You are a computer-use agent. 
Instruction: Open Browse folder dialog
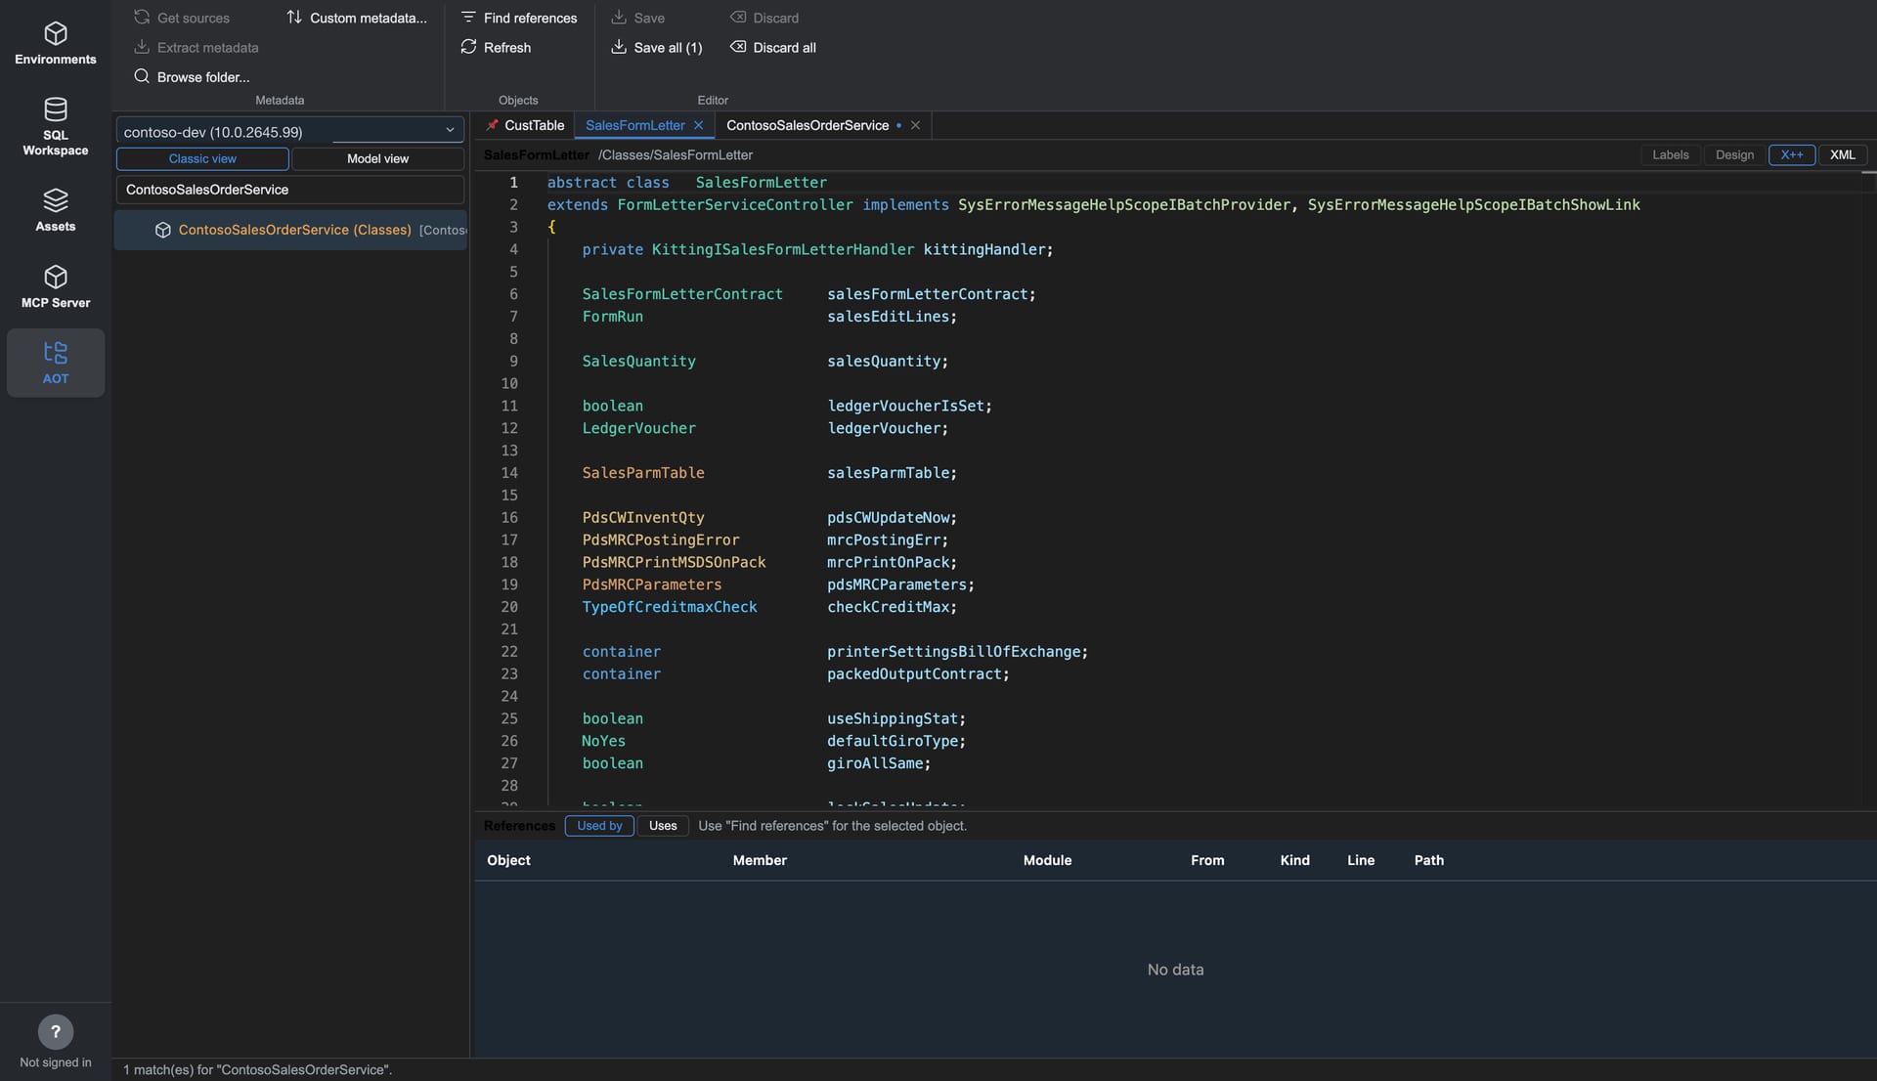pos(192,76)
